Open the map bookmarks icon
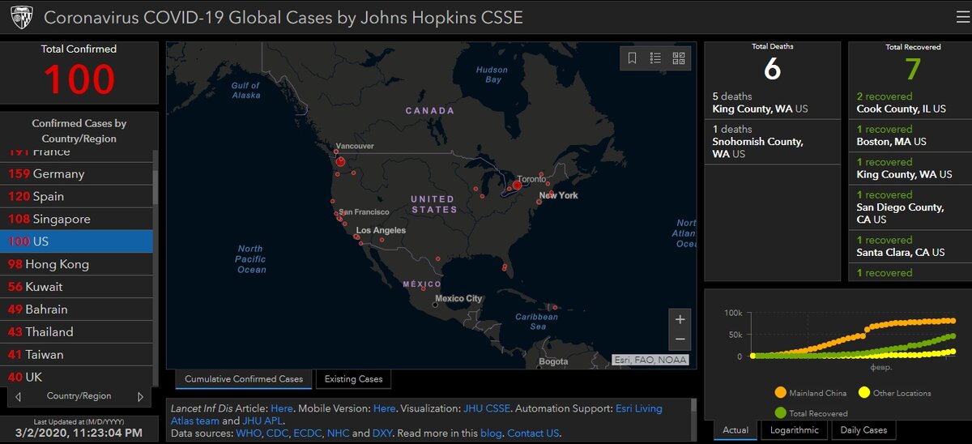Viewport: 972px width, 444px height. pyautogui.click(x=633, y=58)
